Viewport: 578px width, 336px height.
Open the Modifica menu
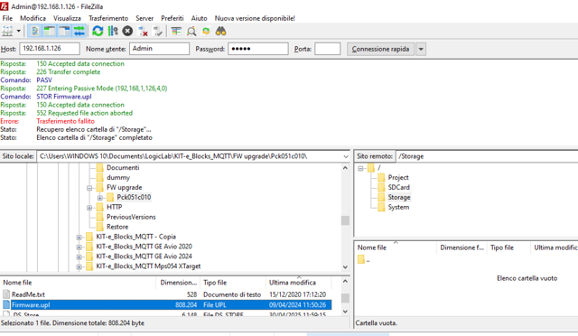(x=33, y=18)
